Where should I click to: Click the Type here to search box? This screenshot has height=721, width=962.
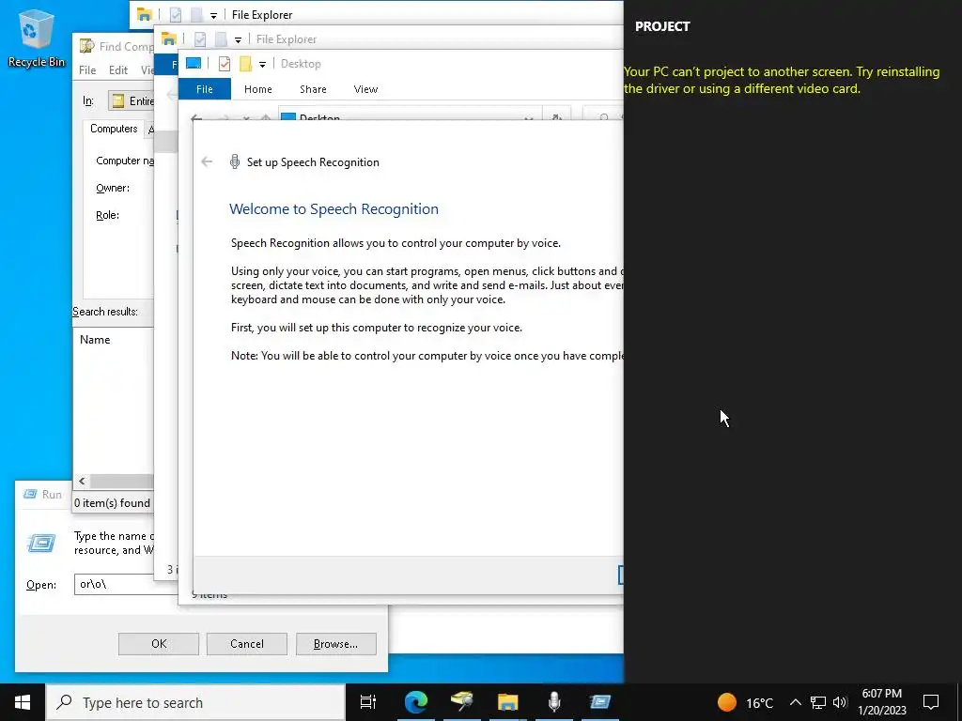point(196,702)
